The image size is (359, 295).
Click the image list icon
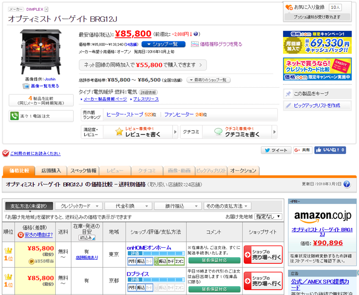(x=26, y=86)
